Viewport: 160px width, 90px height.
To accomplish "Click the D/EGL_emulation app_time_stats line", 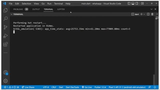I will click(72, 29).
